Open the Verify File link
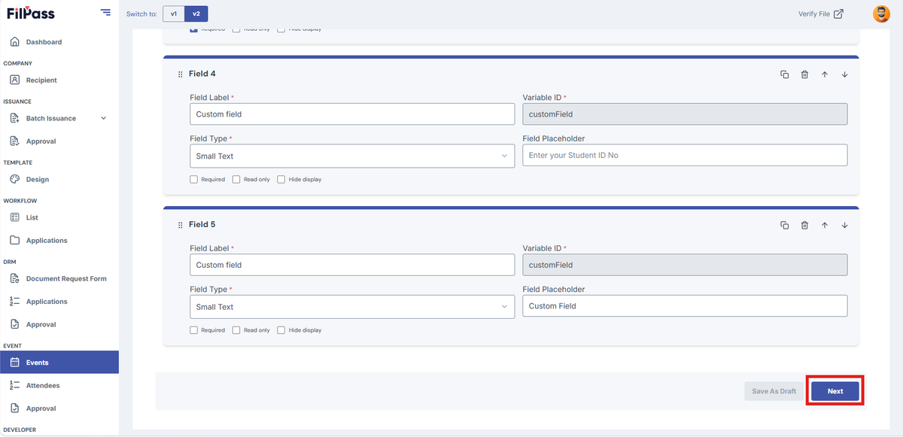 click(x=820, y=14)
